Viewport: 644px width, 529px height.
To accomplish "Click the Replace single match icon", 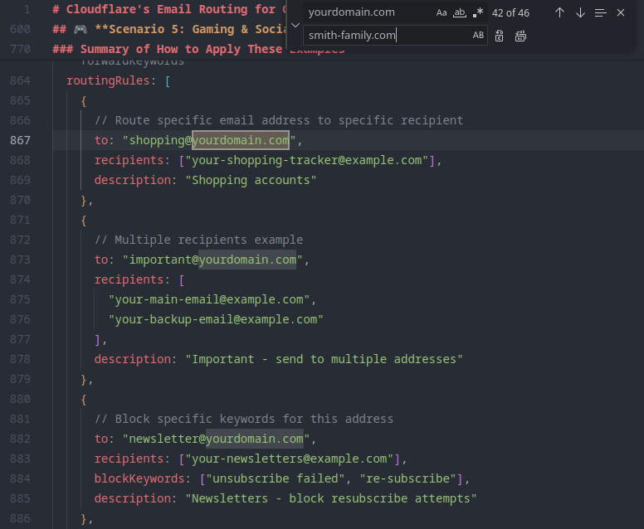I will pyautogui.click(x=499, y=36).
